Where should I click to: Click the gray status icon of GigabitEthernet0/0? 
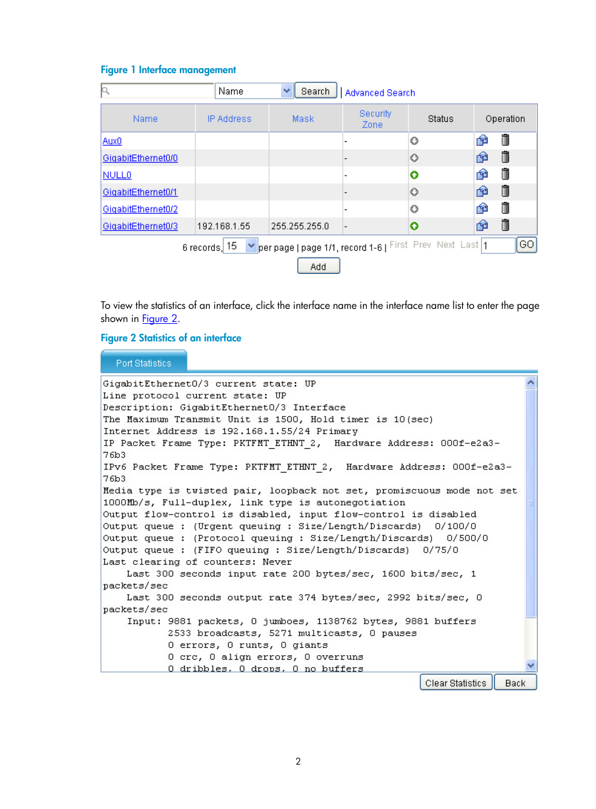pos(414,158)
